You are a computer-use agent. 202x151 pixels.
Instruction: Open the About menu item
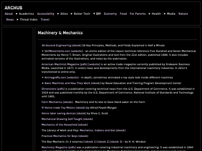click(x=9, y=14)
